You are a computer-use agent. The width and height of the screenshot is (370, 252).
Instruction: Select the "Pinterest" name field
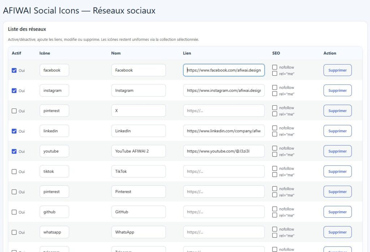coord(138,192)
